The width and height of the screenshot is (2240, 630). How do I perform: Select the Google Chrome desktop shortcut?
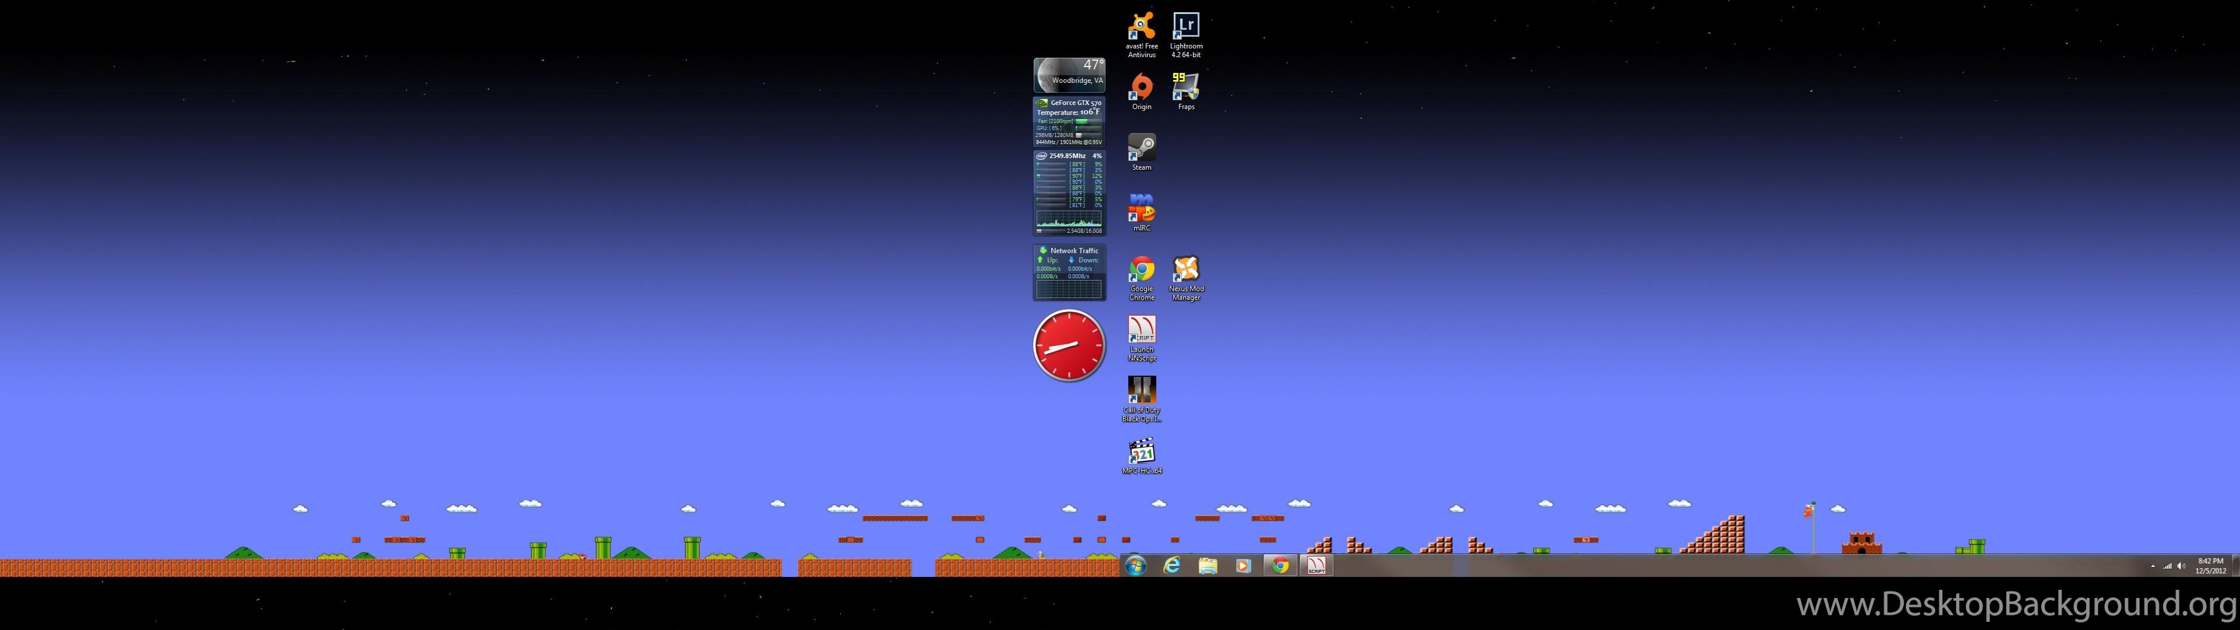pos(1142,278)
